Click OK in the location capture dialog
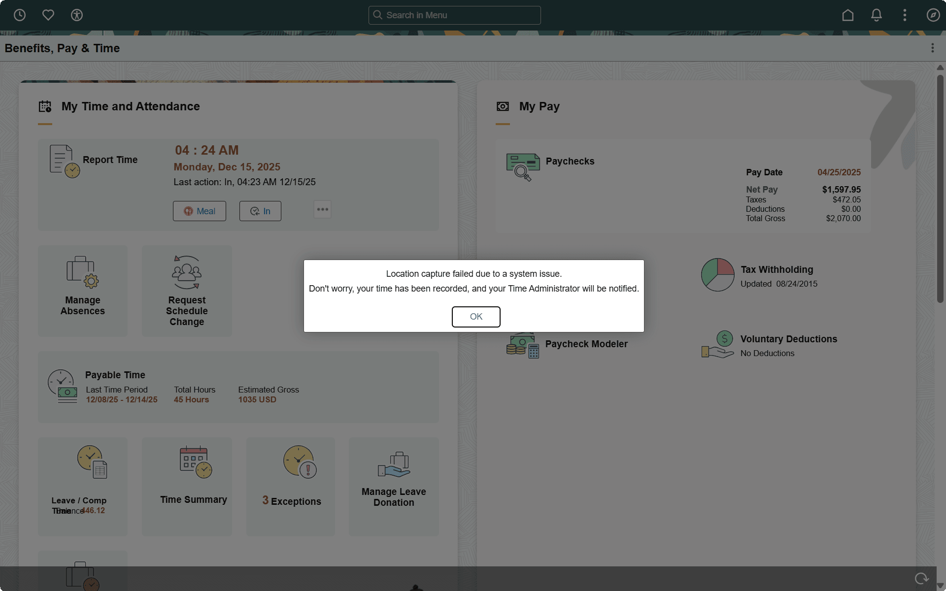This screenshot has height=591, width=946. 475,317
